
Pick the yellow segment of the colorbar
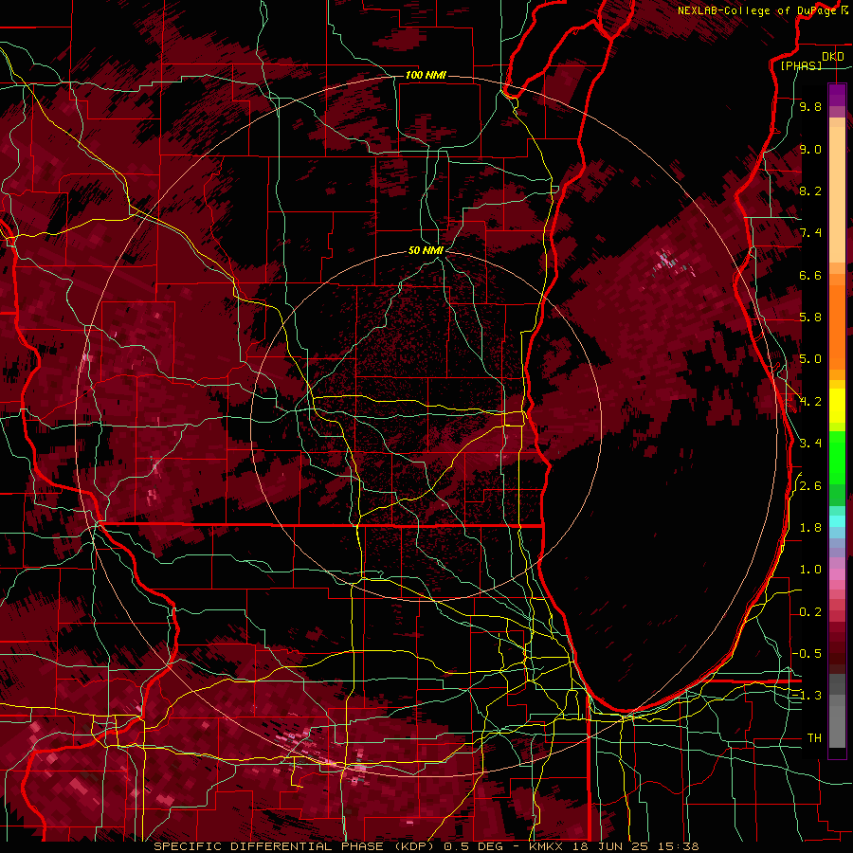click(x=837, y=406)
